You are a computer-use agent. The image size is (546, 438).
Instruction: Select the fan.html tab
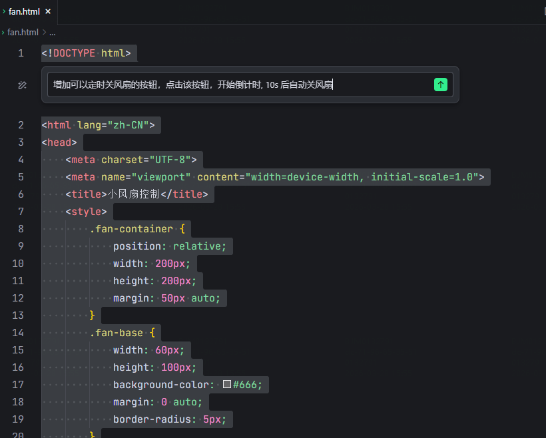point(29,12)
